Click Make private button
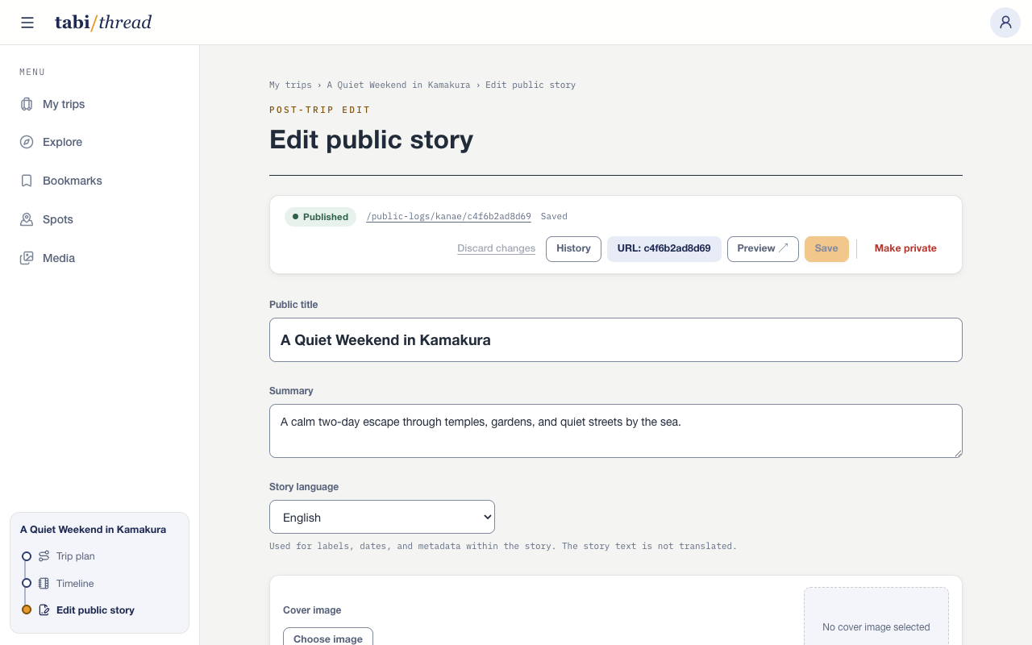The image size is (1032, 645). pos(905,248)
